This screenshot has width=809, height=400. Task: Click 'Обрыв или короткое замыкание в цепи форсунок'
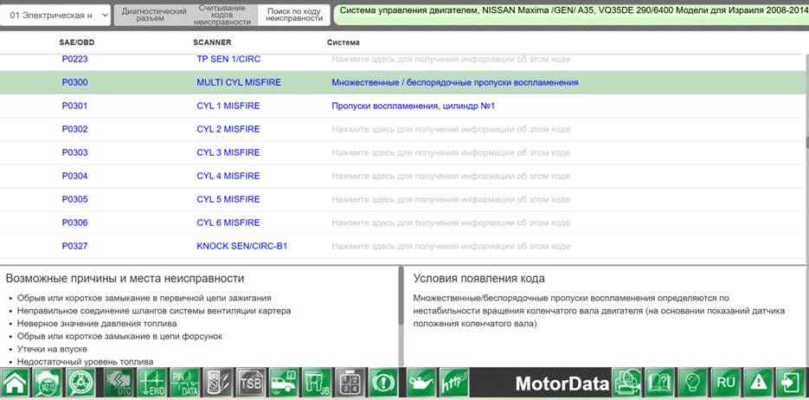pos(119,336)
